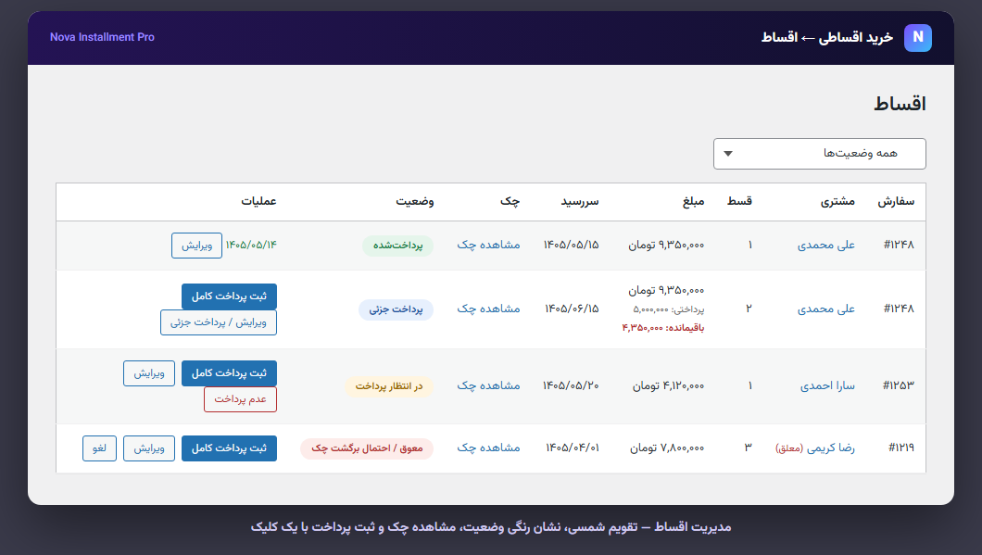The width and height of the screenshot is (982, 555).
Task: Click ثبت پرداخت کامل for سارا احمدی
Action: [x=229, y=373]
